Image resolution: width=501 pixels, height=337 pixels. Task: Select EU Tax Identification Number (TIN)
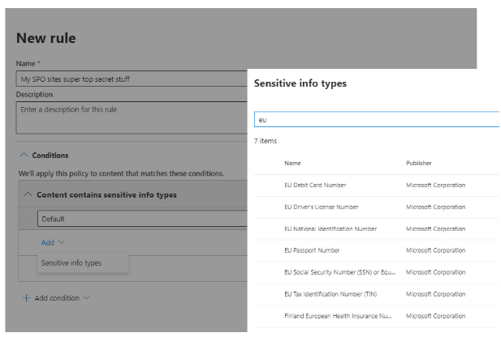coord(329,293)
